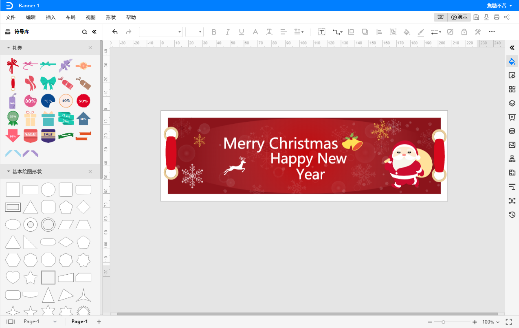Image resolution: width=519 pixels, height=328 pixels.
Task: Click the fill color bucket icon
Action: click(x=406, y=32)
